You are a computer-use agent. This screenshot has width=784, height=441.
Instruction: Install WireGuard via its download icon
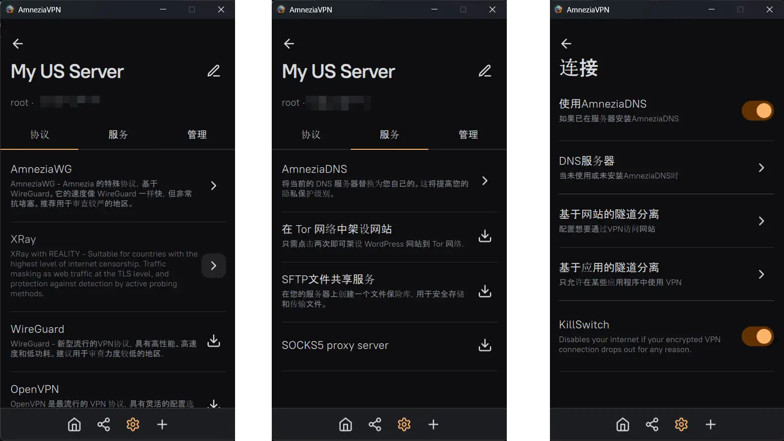pyautogui.click(x=214, y=341)
